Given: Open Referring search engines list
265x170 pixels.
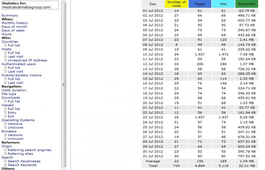Looking at the screenshot, I should point(29,150).
